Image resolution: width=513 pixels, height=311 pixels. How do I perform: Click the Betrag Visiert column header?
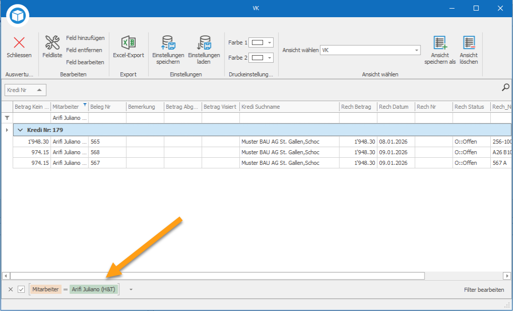pyautogui.click(x=221, y=107)
